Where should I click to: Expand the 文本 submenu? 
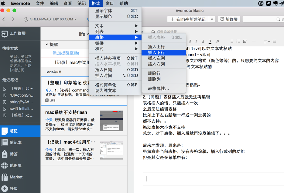115,26
